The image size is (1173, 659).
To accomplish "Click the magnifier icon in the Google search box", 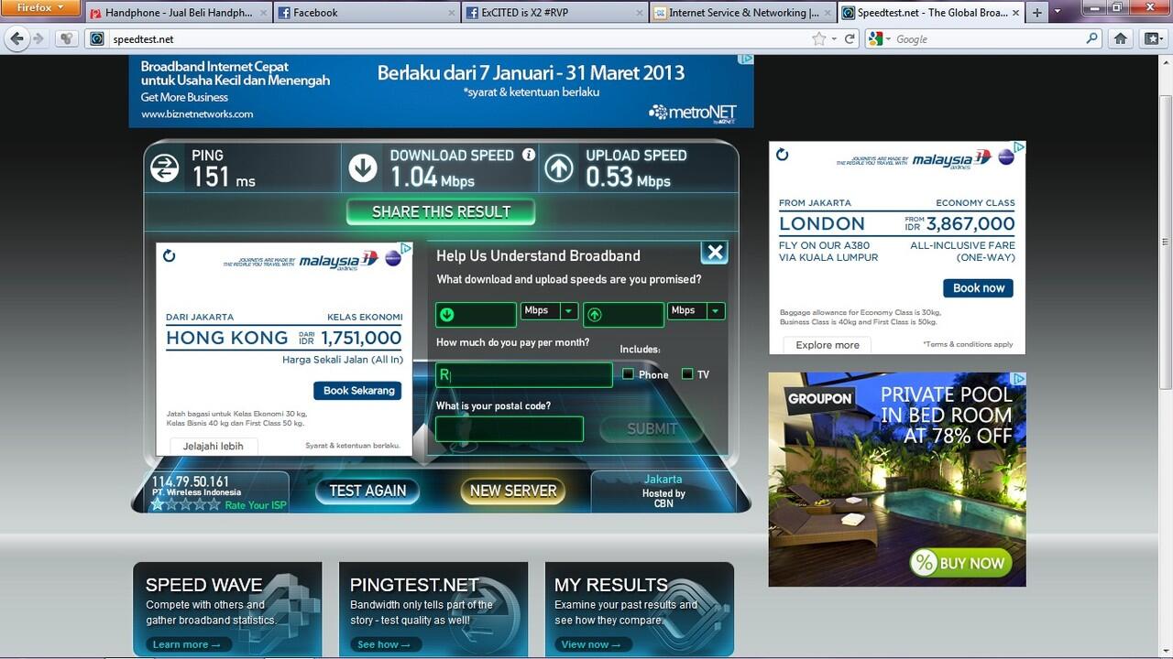I will pyautogui.click(x=1091, y=38).
